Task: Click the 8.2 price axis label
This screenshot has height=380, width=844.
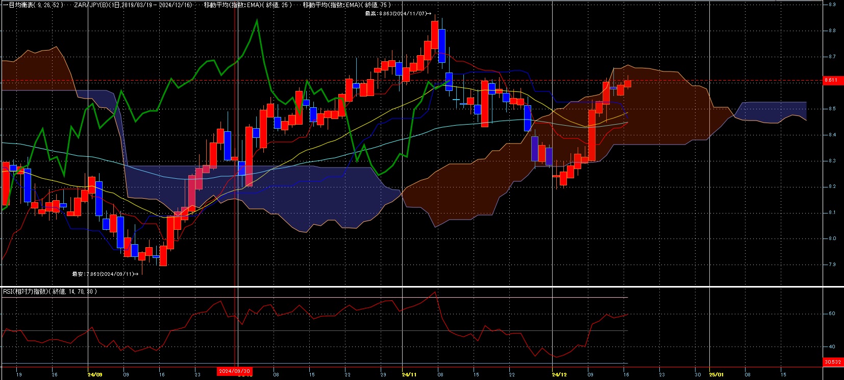Action: click(x=832, y=186)
